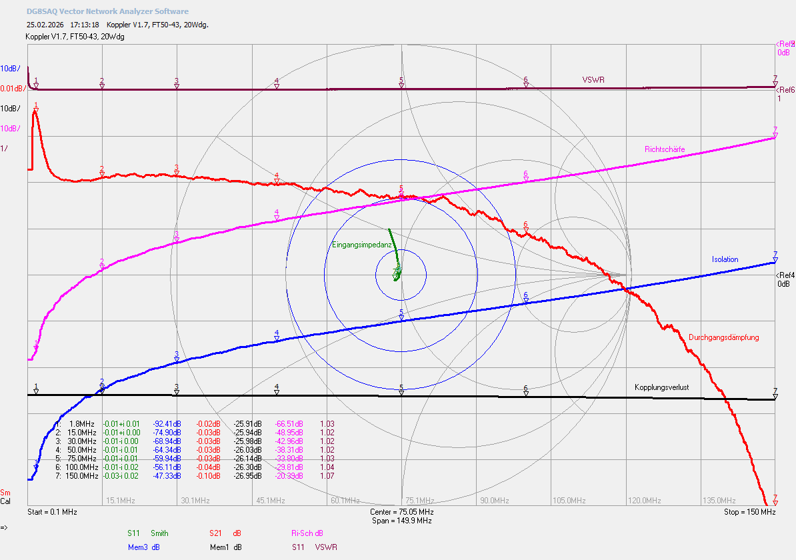Click red S21 marker 1 at trace peak

pos(36,109)
